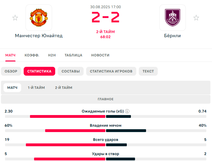
Task: Click the Владение мячом possession bar
Action: [x=106, y=131]
